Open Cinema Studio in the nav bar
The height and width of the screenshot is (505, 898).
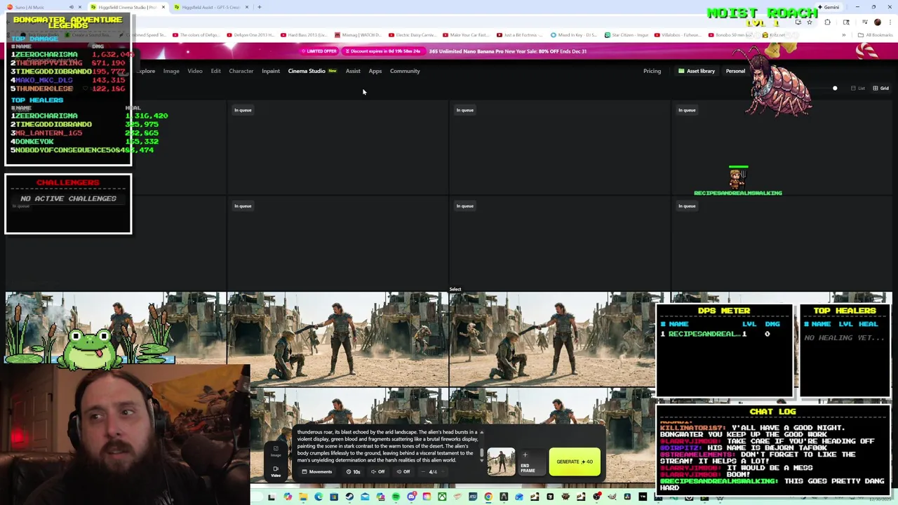[307, 71]
